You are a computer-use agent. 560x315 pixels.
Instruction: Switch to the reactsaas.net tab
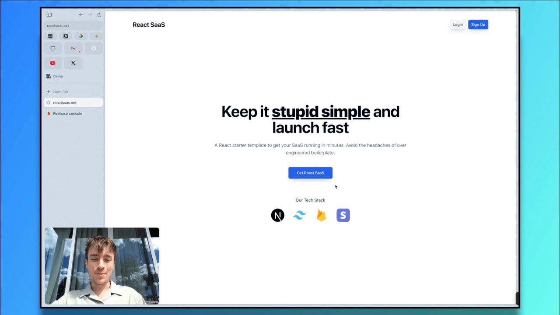[73, 103]
